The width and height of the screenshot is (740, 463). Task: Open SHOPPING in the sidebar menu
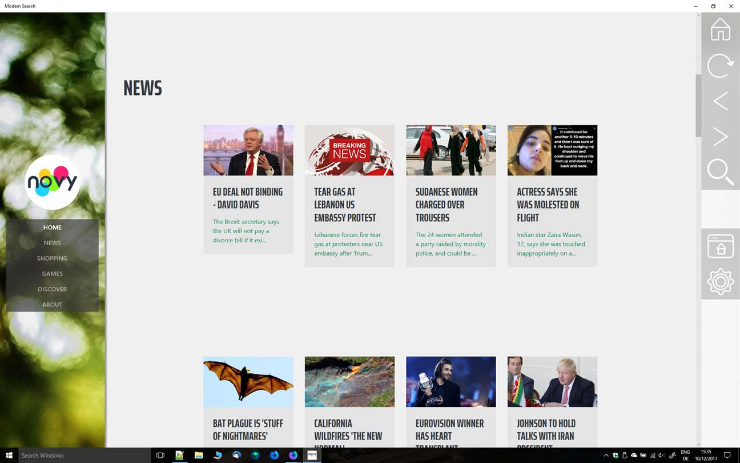53,258
